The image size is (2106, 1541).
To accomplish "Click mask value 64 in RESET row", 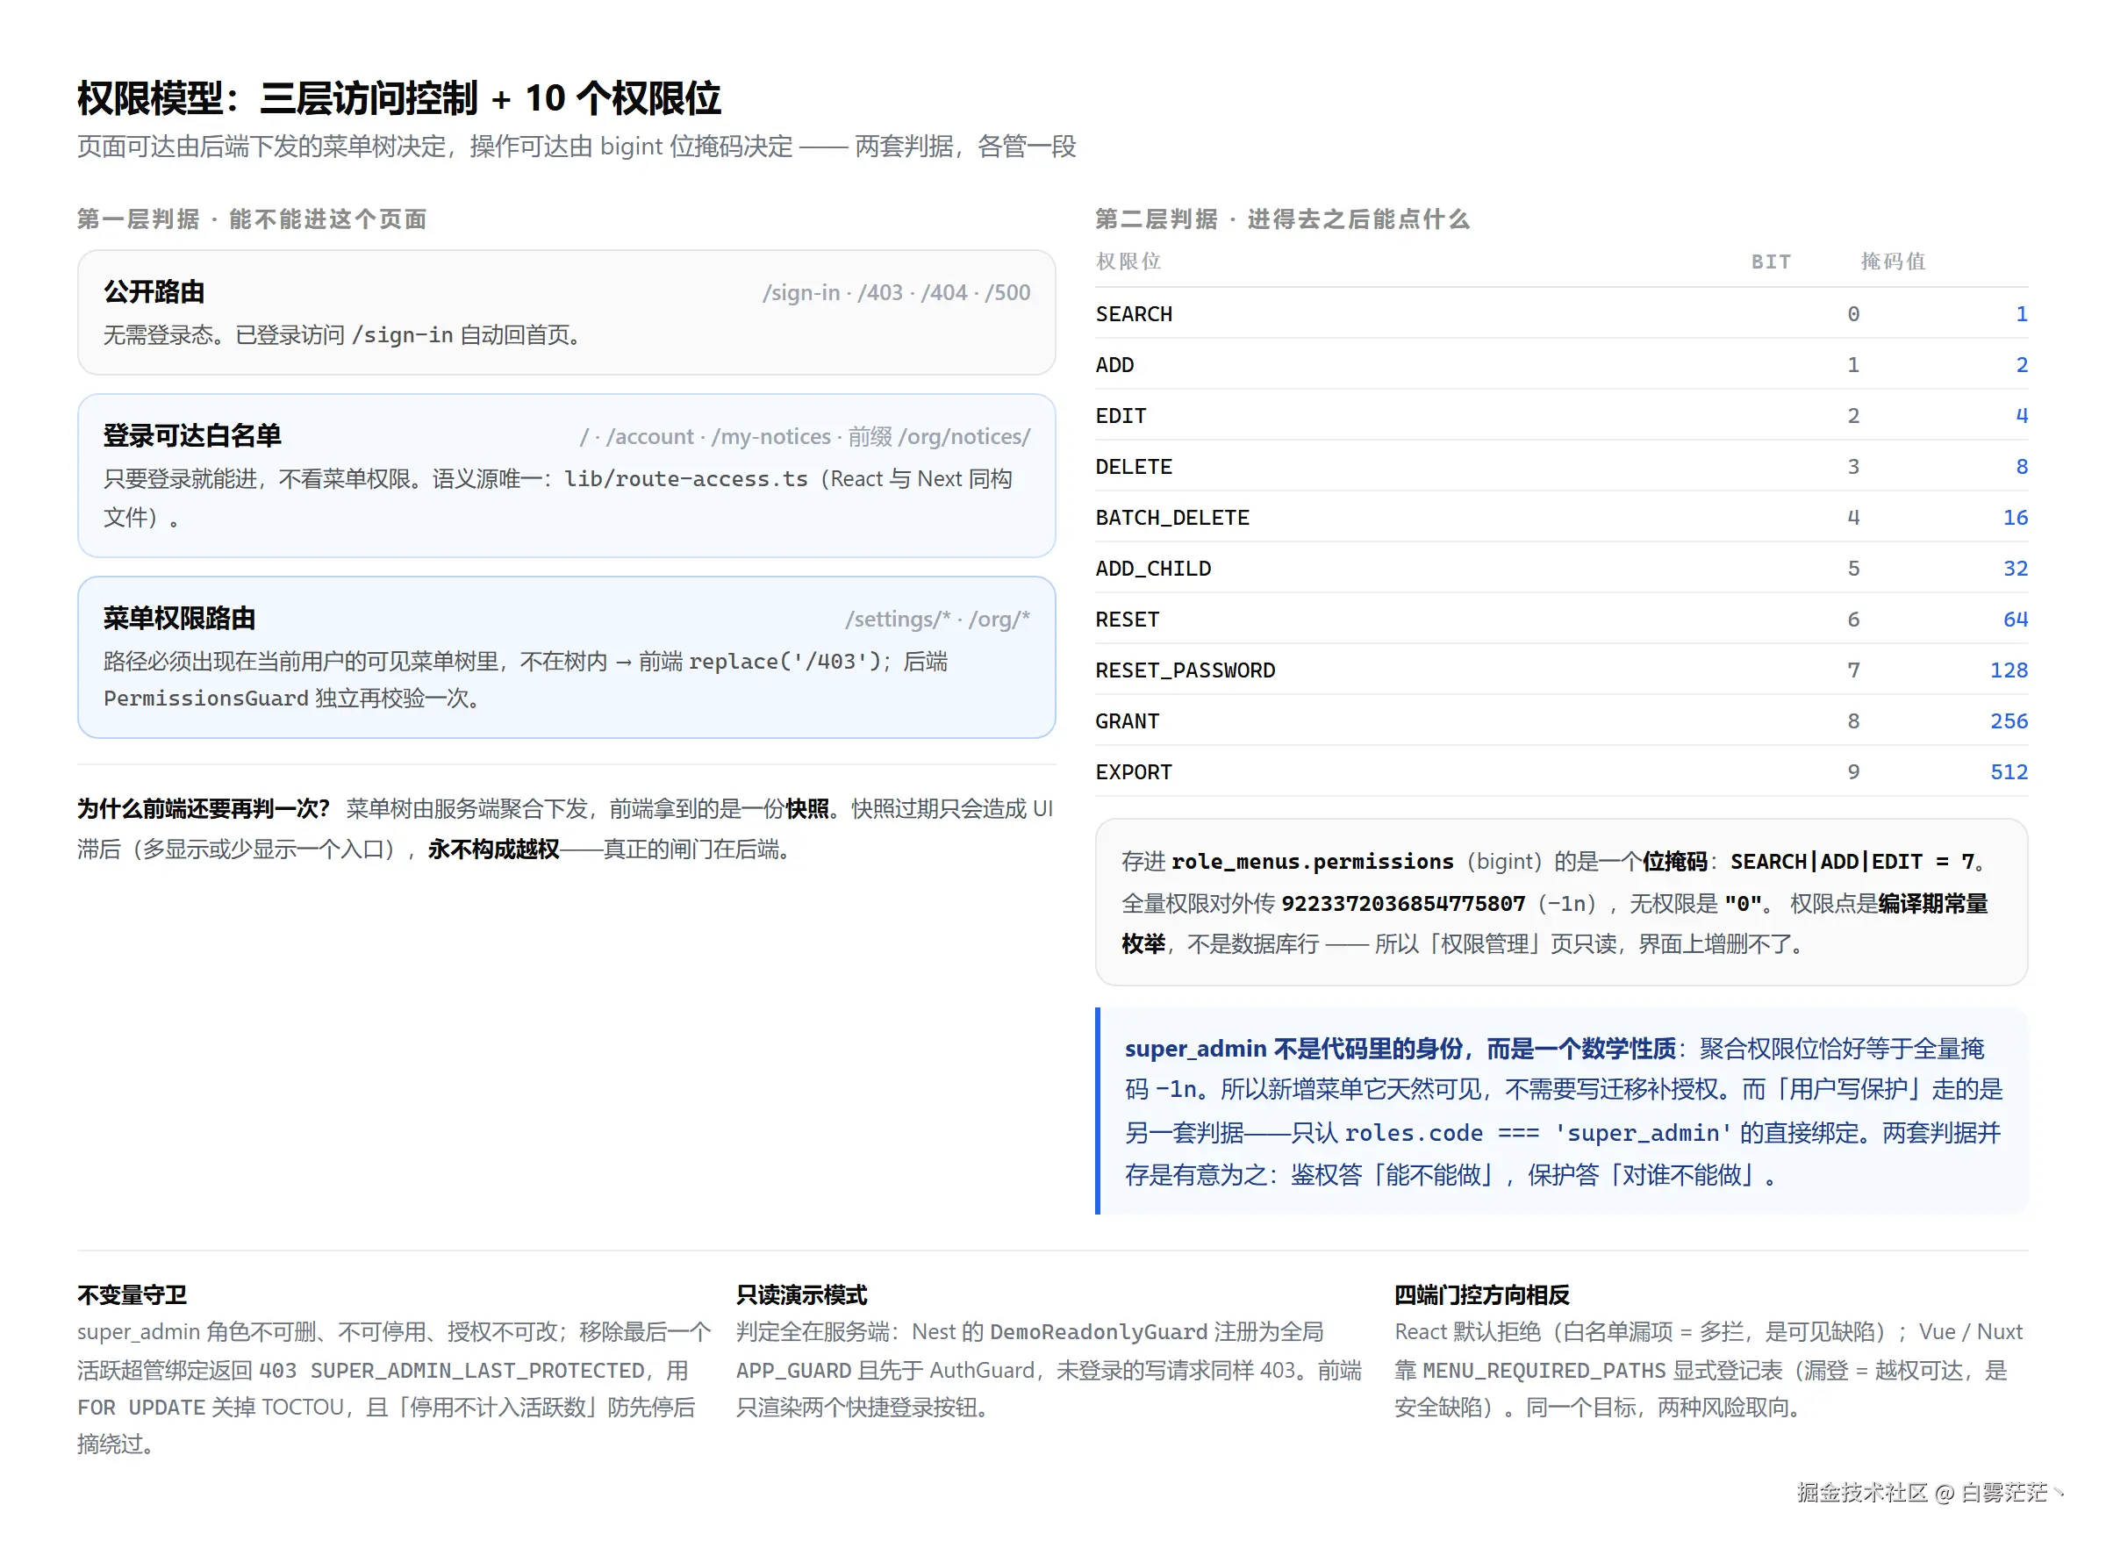I will (x=2016, y=620).
